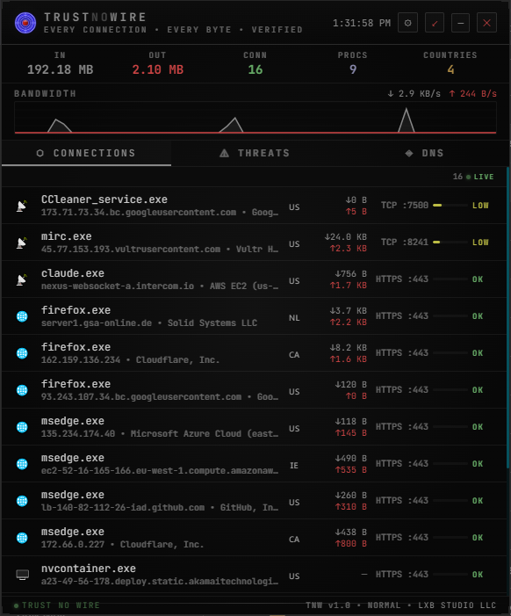511x616 pixels.
Task: Click globe icon for firefox.exe gsa-online.de row
Action: 22,316
